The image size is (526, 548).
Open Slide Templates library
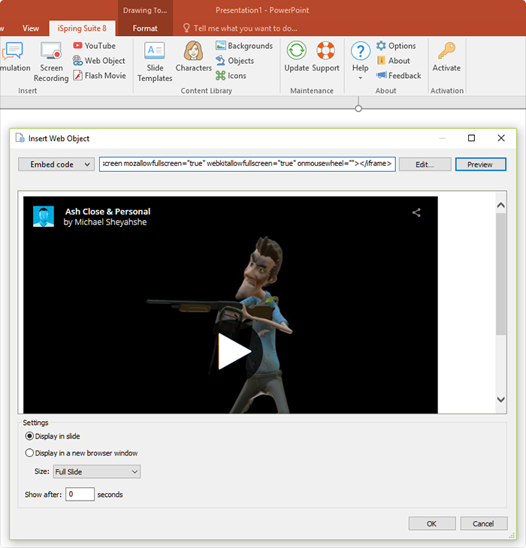[155, 62]
